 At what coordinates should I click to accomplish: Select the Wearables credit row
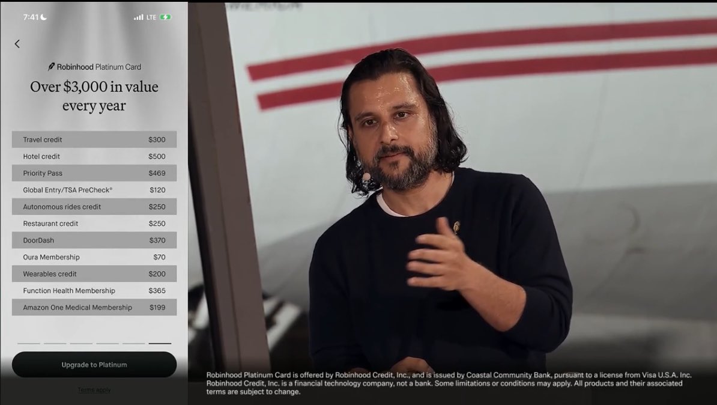point(94,273)
